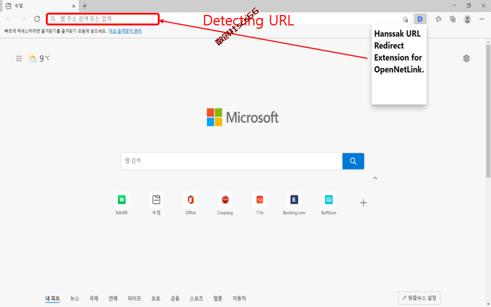
Task: Open page settings gear icon
Action: 466,58
